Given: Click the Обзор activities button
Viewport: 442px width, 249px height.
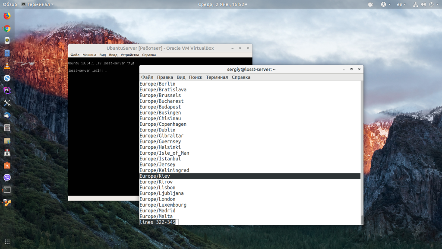Looking at the screenshot, I should point(9,4).
